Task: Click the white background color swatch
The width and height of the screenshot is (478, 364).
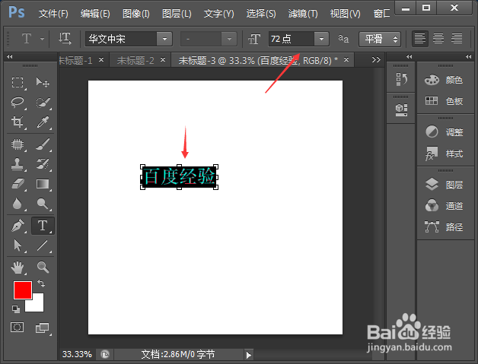Action: (37, 305)
